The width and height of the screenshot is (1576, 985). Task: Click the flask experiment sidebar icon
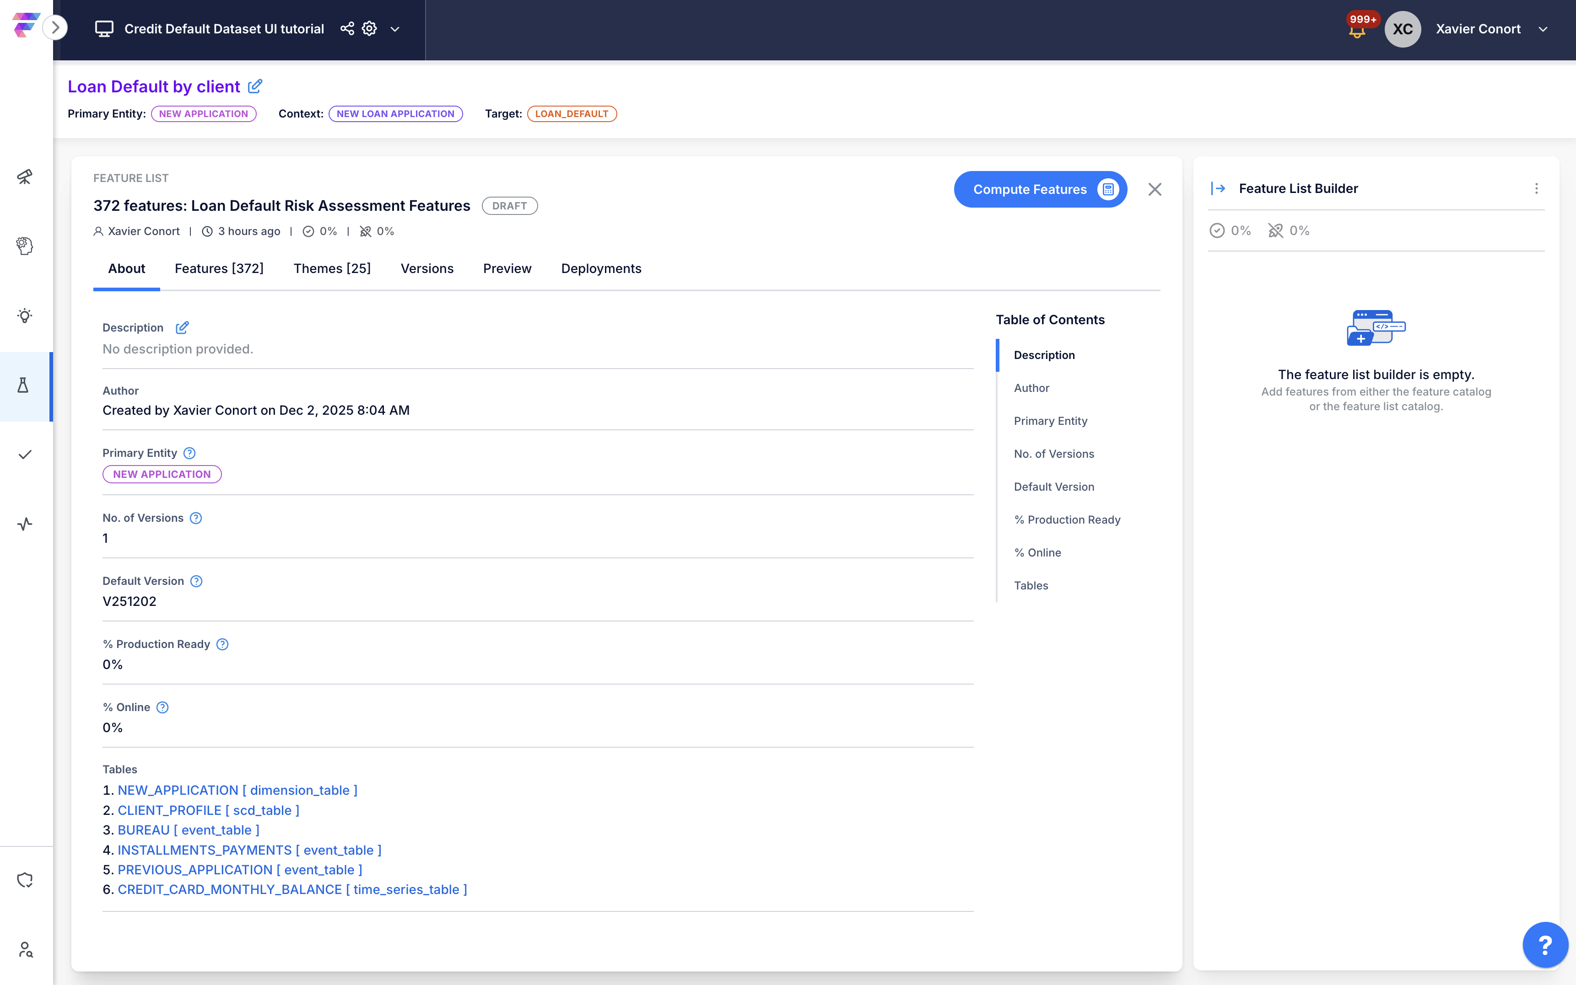[23, 385]
